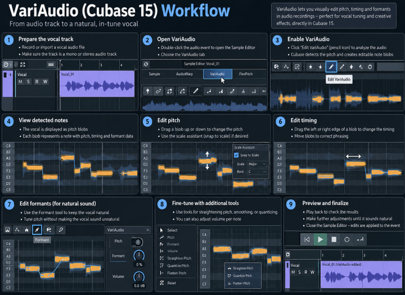Click the picture frame icon in Edit formants toolbar
Viewport: 405px width, 295px height.
click(8, 230)
